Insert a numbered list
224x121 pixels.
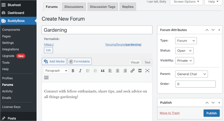[95, 71]
